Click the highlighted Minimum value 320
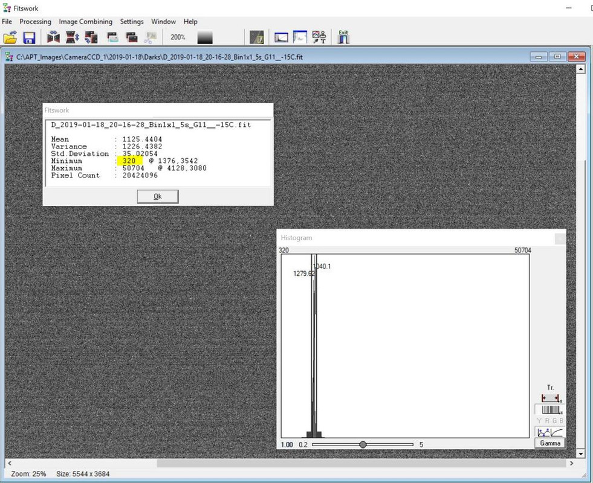Image resolution: width=593 pixels, height=483 pixels. click(129, 161)
